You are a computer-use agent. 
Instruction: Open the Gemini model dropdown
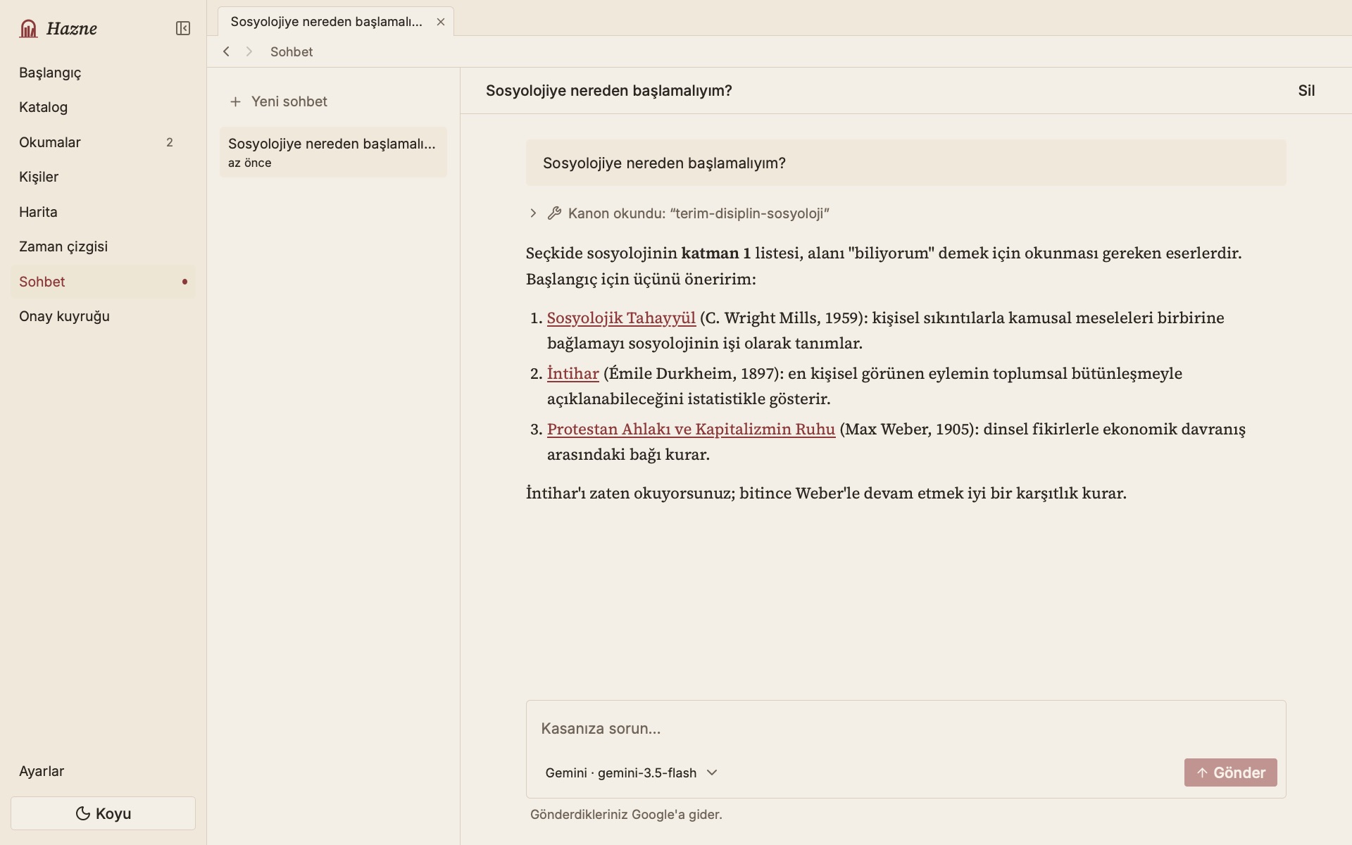(632, 772)
